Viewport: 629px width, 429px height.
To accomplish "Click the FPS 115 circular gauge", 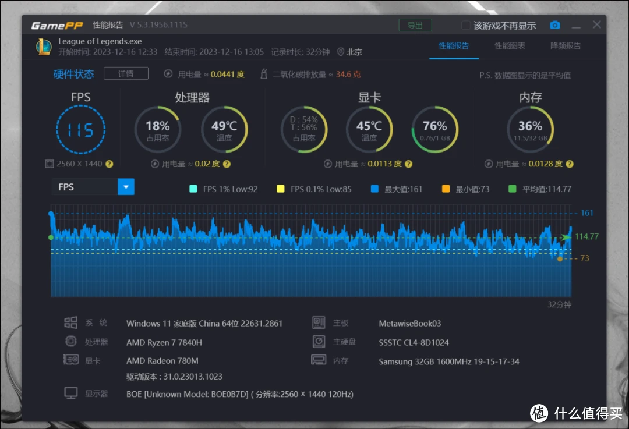I will (80, 129).
